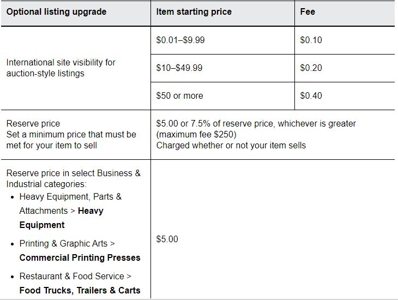The width and height of the screenshot is (398, 300).
Task: Click the maximum fee $250 text
Action: [196, 134]
